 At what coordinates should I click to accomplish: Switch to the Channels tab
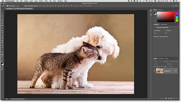[x=161, y=58]
